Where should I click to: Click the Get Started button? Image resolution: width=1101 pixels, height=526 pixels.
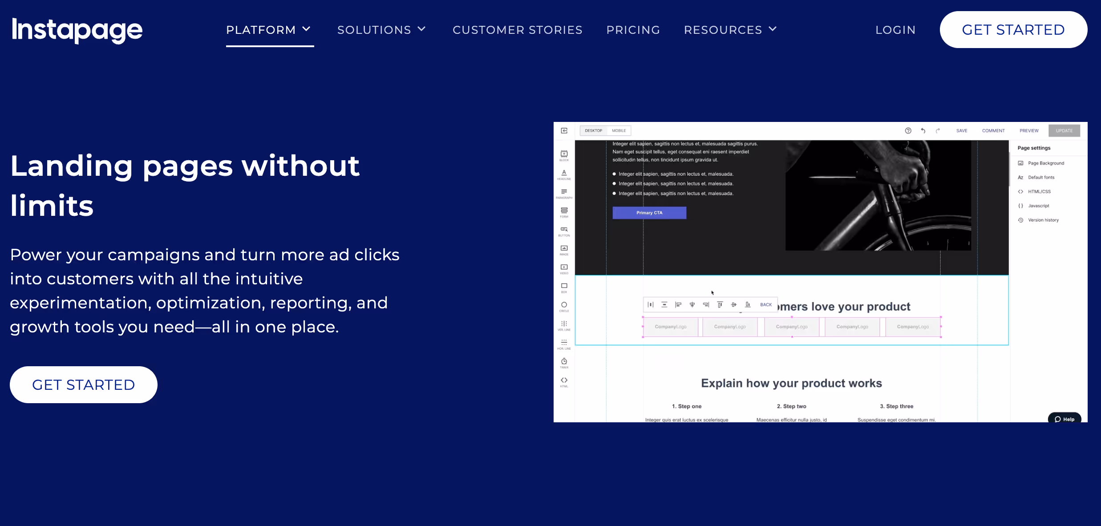point(1013,30)
